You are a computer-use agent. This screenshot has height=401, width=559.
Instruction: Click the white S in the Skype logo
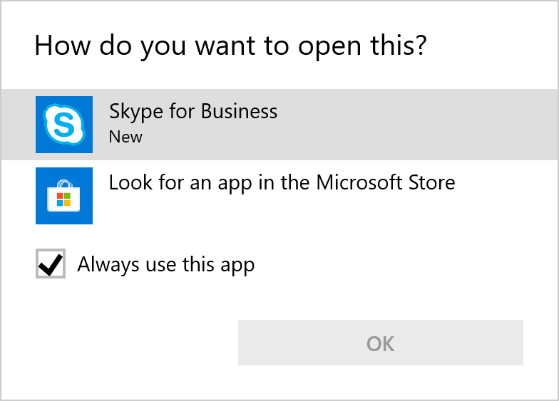point(64,125)
